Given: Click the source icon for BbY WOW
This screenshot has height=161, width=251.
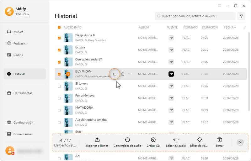Looking at the screenshot, I should pos(171,74).
